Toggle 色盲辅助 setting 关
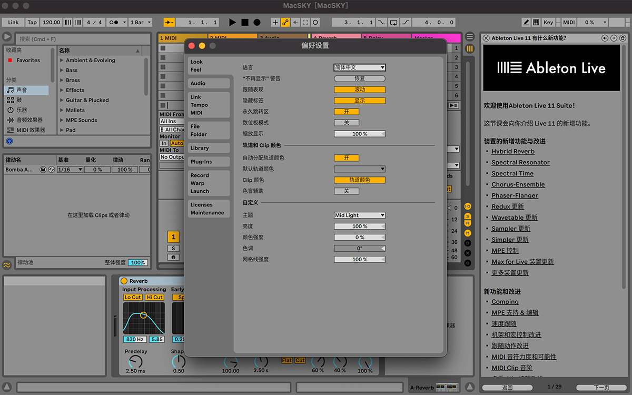The image size is (632, 395). [347, 191]
